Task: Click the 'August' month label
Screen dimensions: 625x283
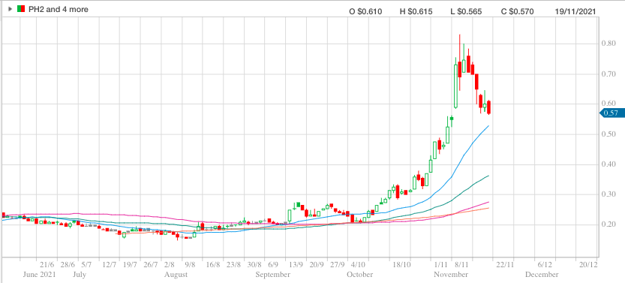Action: click(176, 275)
